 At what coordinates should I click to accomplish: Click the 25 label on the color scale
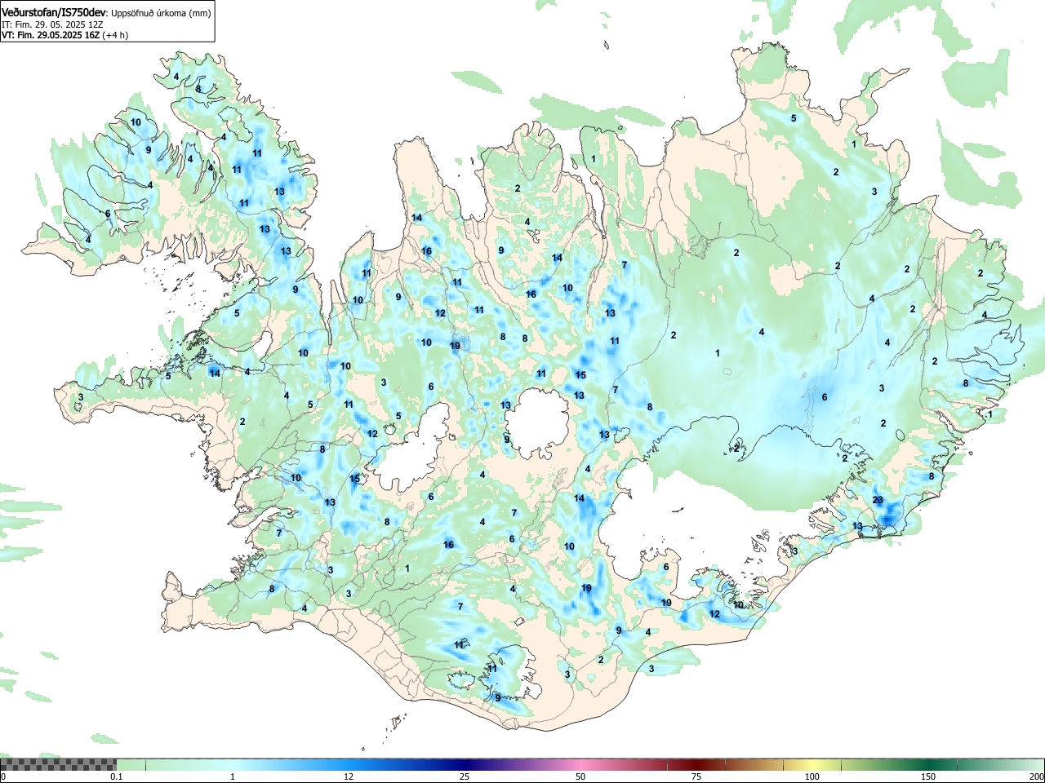(x=464, y=776)
